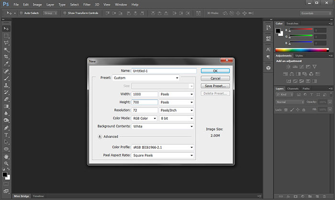Select the Crop tool
The height and width of the screenshot is (200, 335).
tap(7, 56)
